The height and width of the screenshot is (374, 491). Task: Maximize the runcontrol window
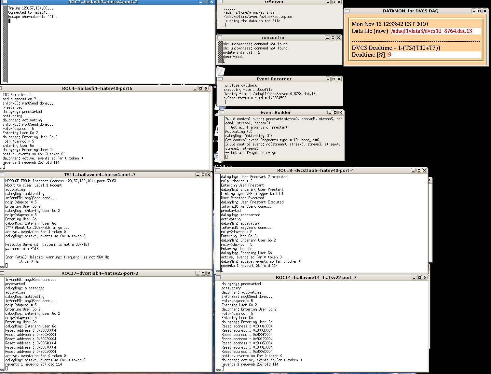click(x=333, y=37)
